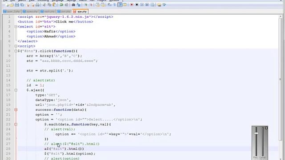285x160 pixels.
Task: Click the '// alert(val);' comment
Action: click(x=60, y=129)
